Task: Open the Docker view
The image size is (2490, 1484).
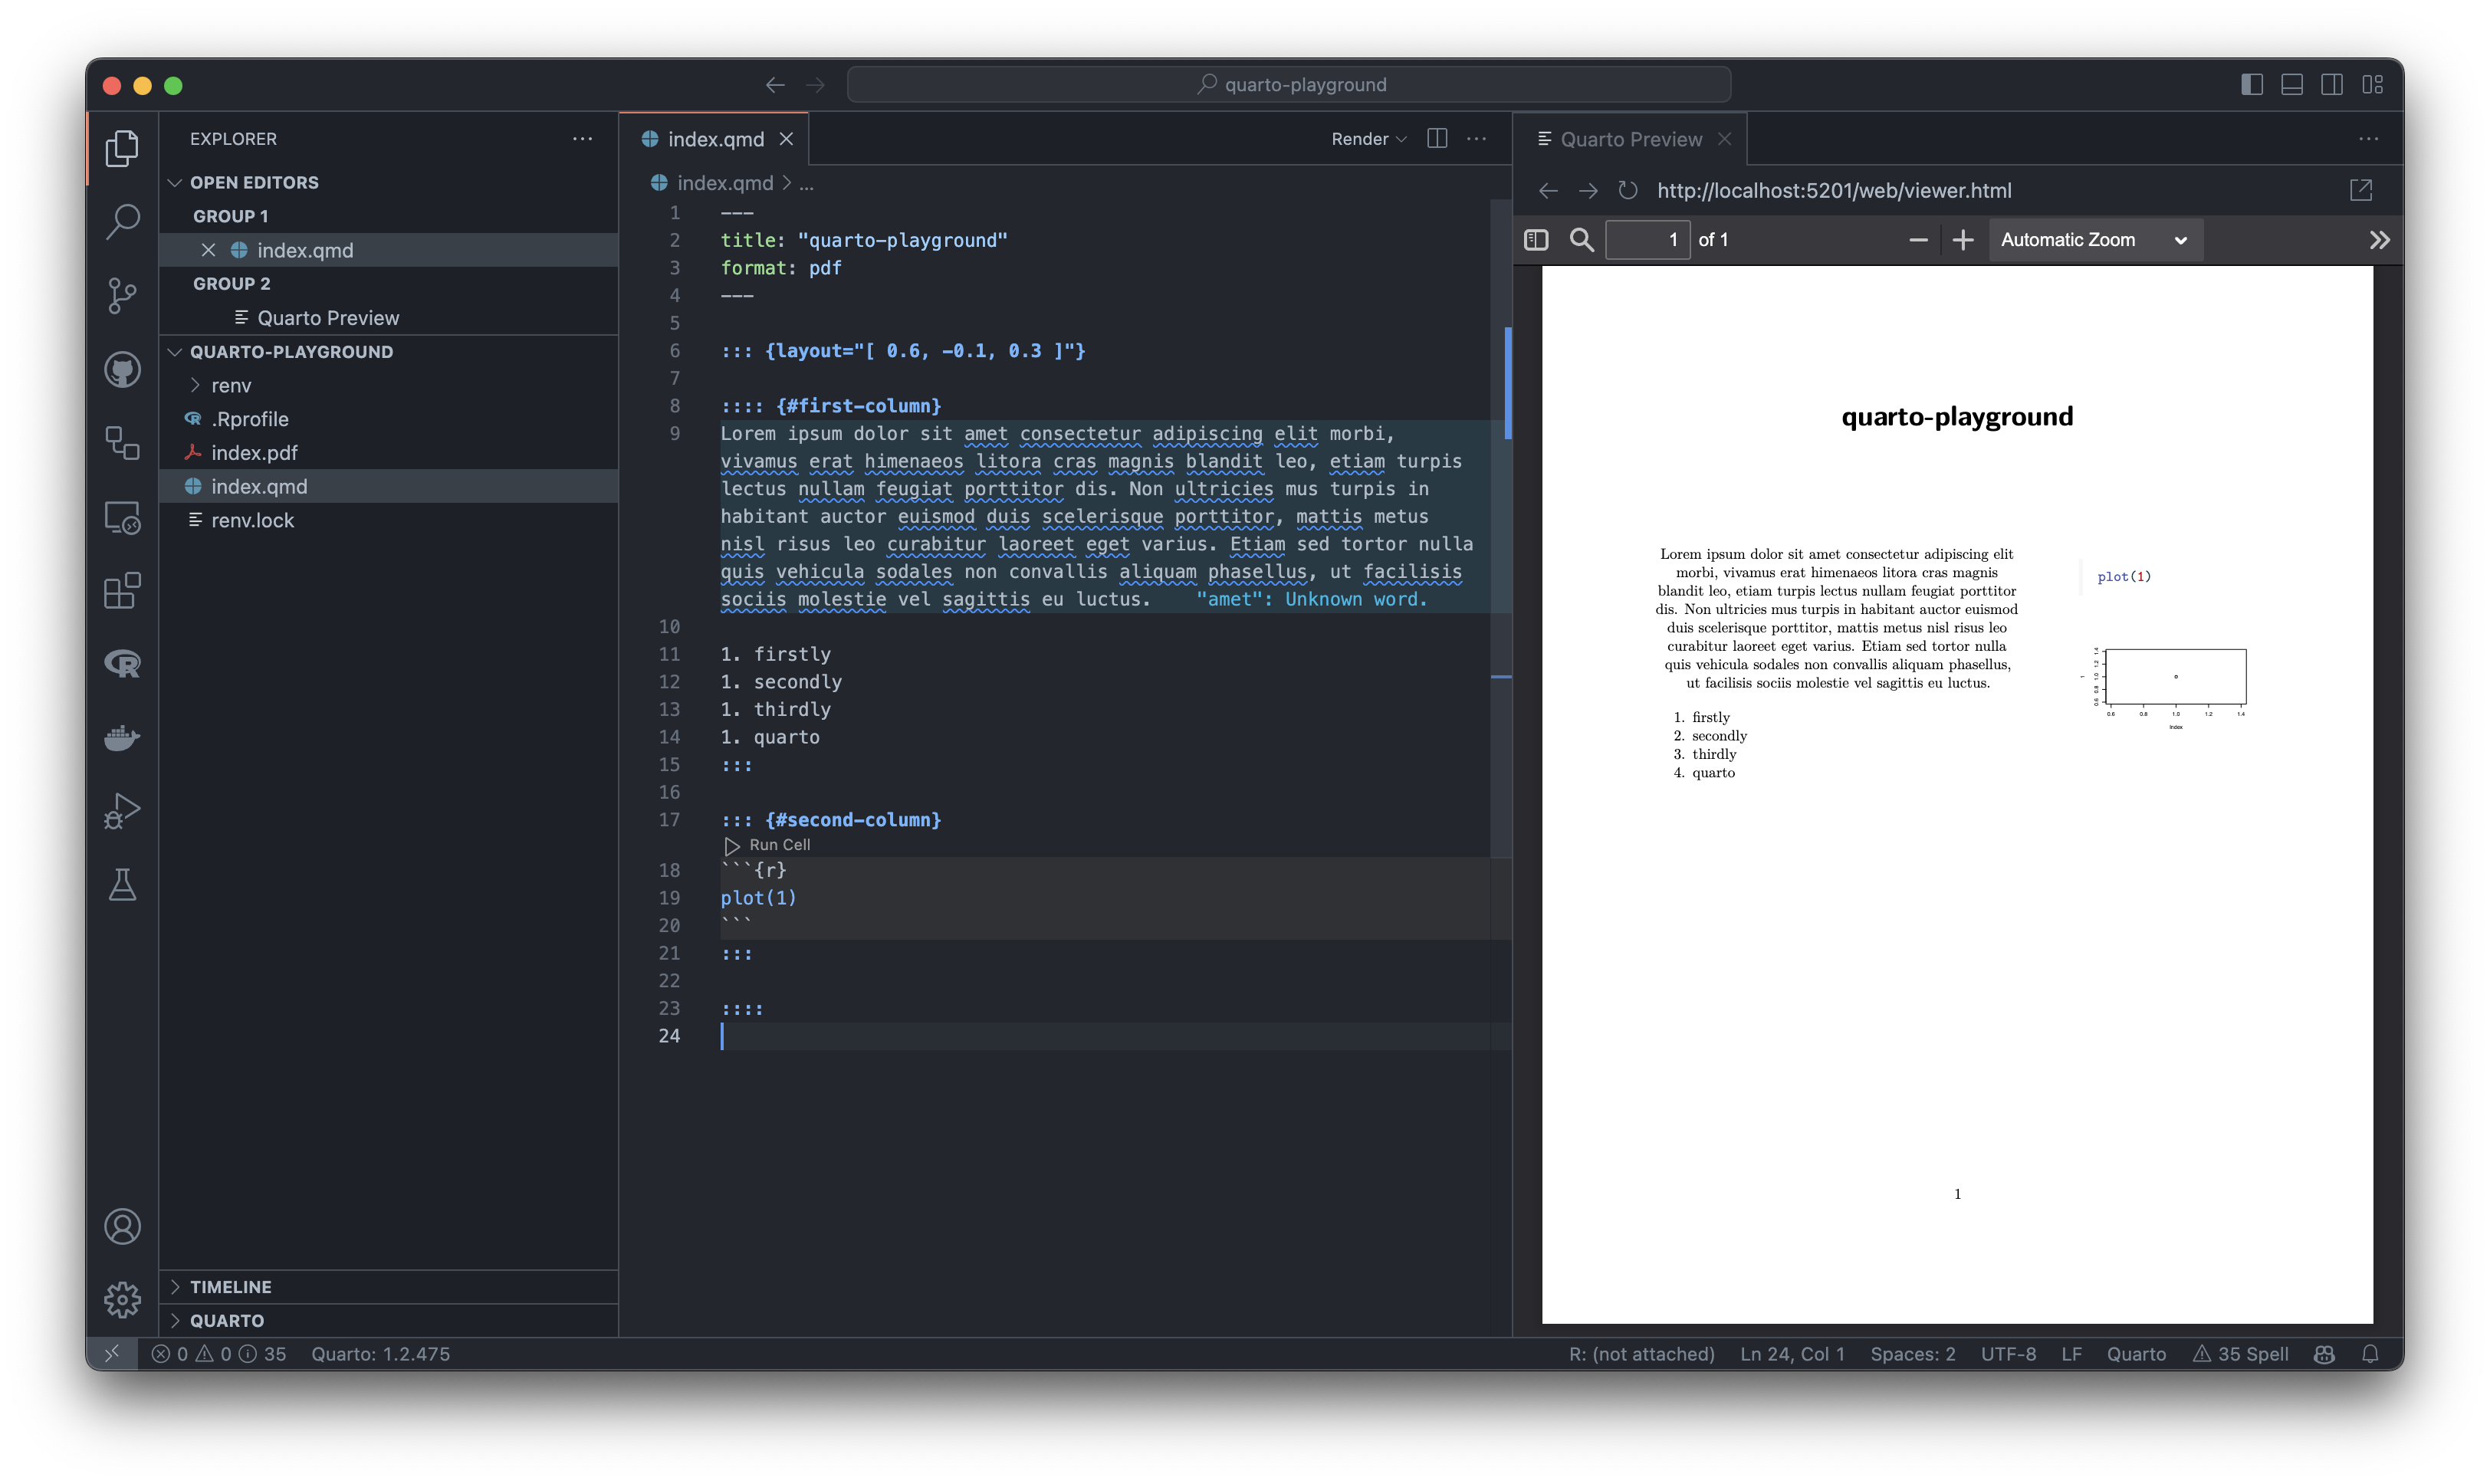Action: pyautogui.click(x=122, y=738)
